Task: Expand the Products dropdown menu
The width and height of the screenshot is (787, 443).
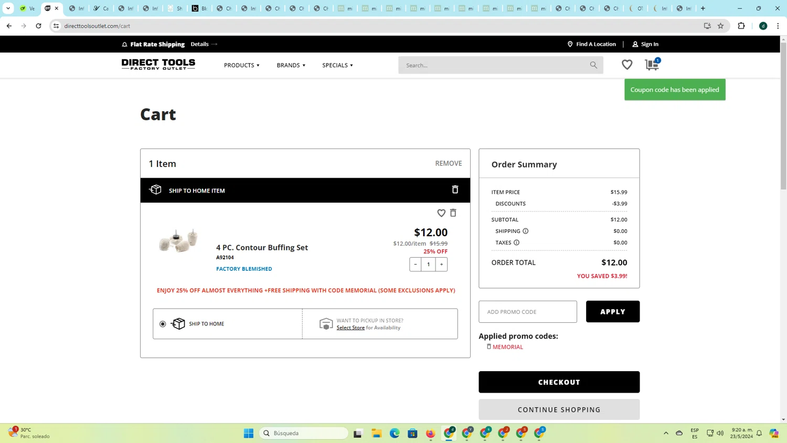Action: [242, 65]
